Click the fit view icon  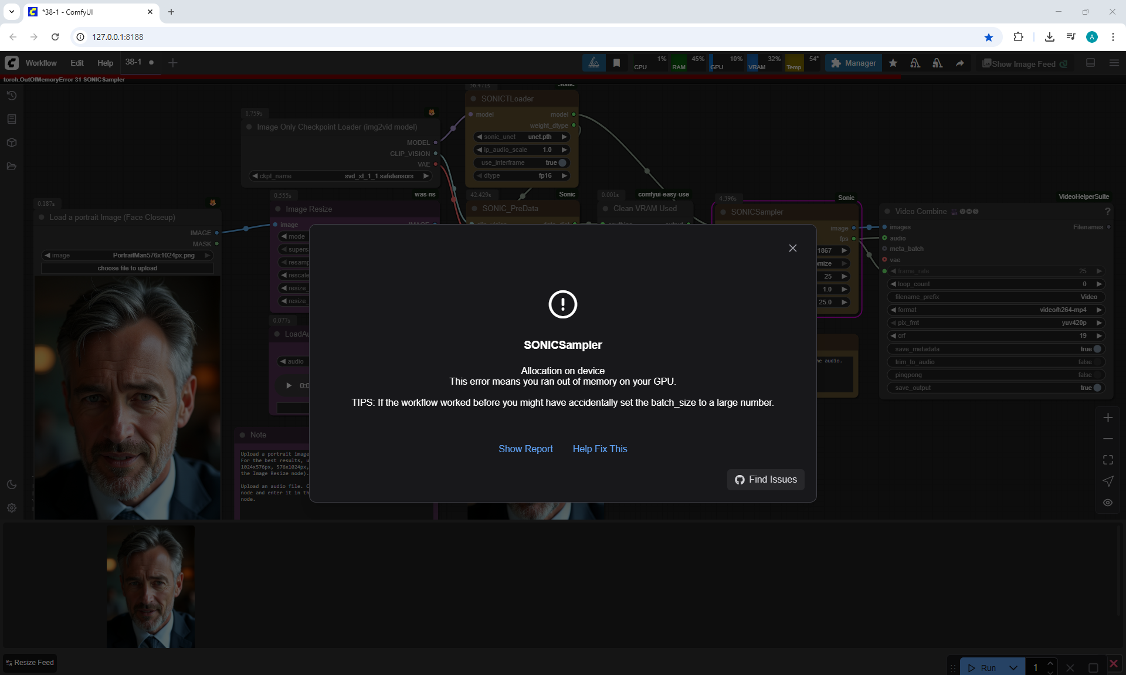pyautogui.click(x=1108, y=460)
